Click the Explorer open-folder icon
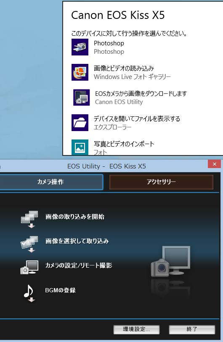Image resolution: width=223 pixels, height=342 pixels. (80, 123)
